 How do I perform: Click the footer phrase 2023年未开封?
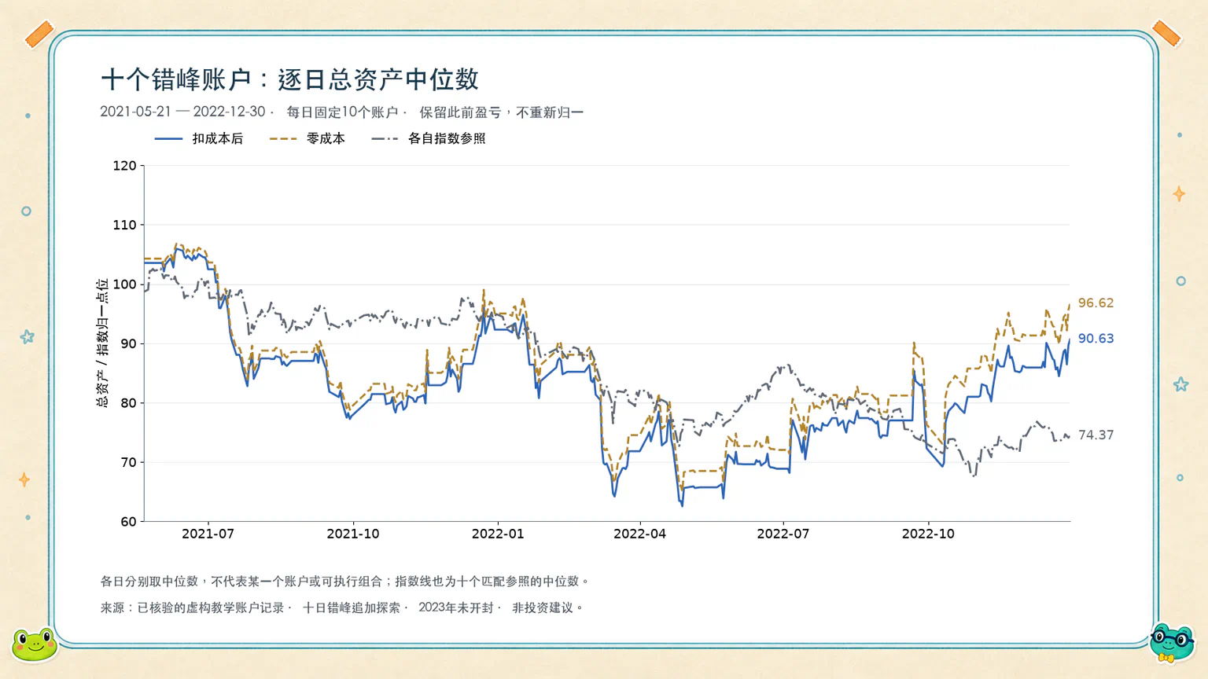coord(456,607)
